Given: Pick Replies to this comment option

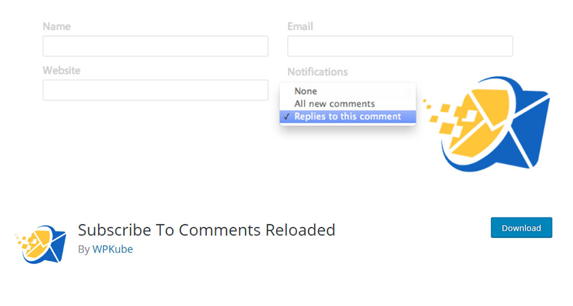Looking at the screenshot, I should 348,116.
